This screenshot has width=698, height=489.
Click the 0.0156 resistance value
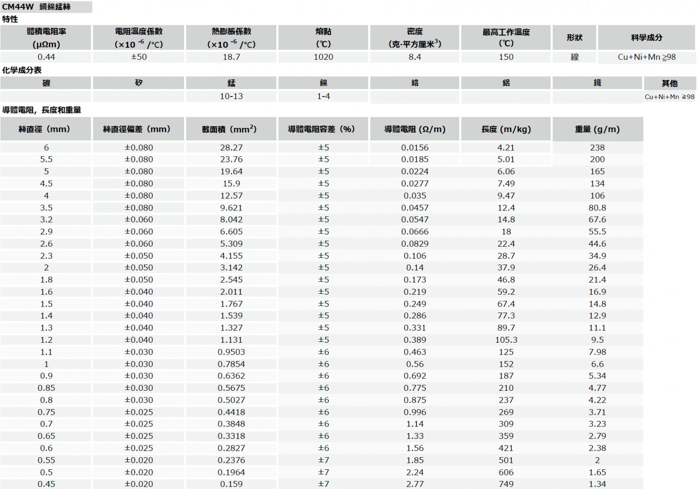pyautogui.click(x=415, y=148)
